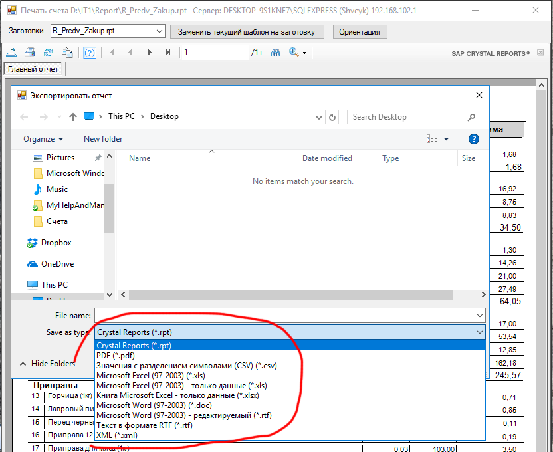Open the File name dropdown arrow
553x452 pixels.
pos(480,316)
